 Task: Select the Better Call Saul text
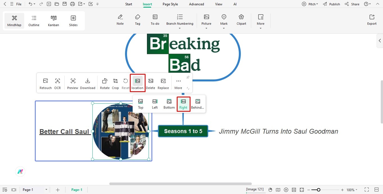(65, 132)
